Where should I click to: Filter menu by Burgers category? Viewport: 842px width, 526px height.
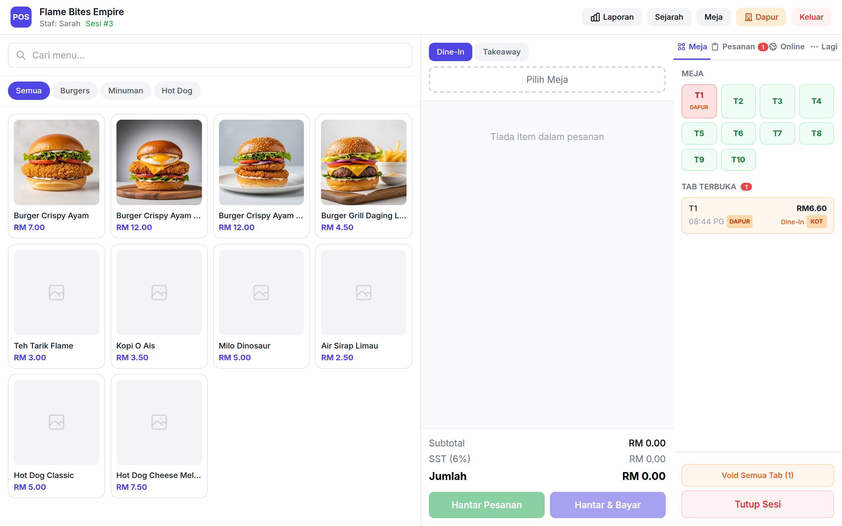(75, 91)
